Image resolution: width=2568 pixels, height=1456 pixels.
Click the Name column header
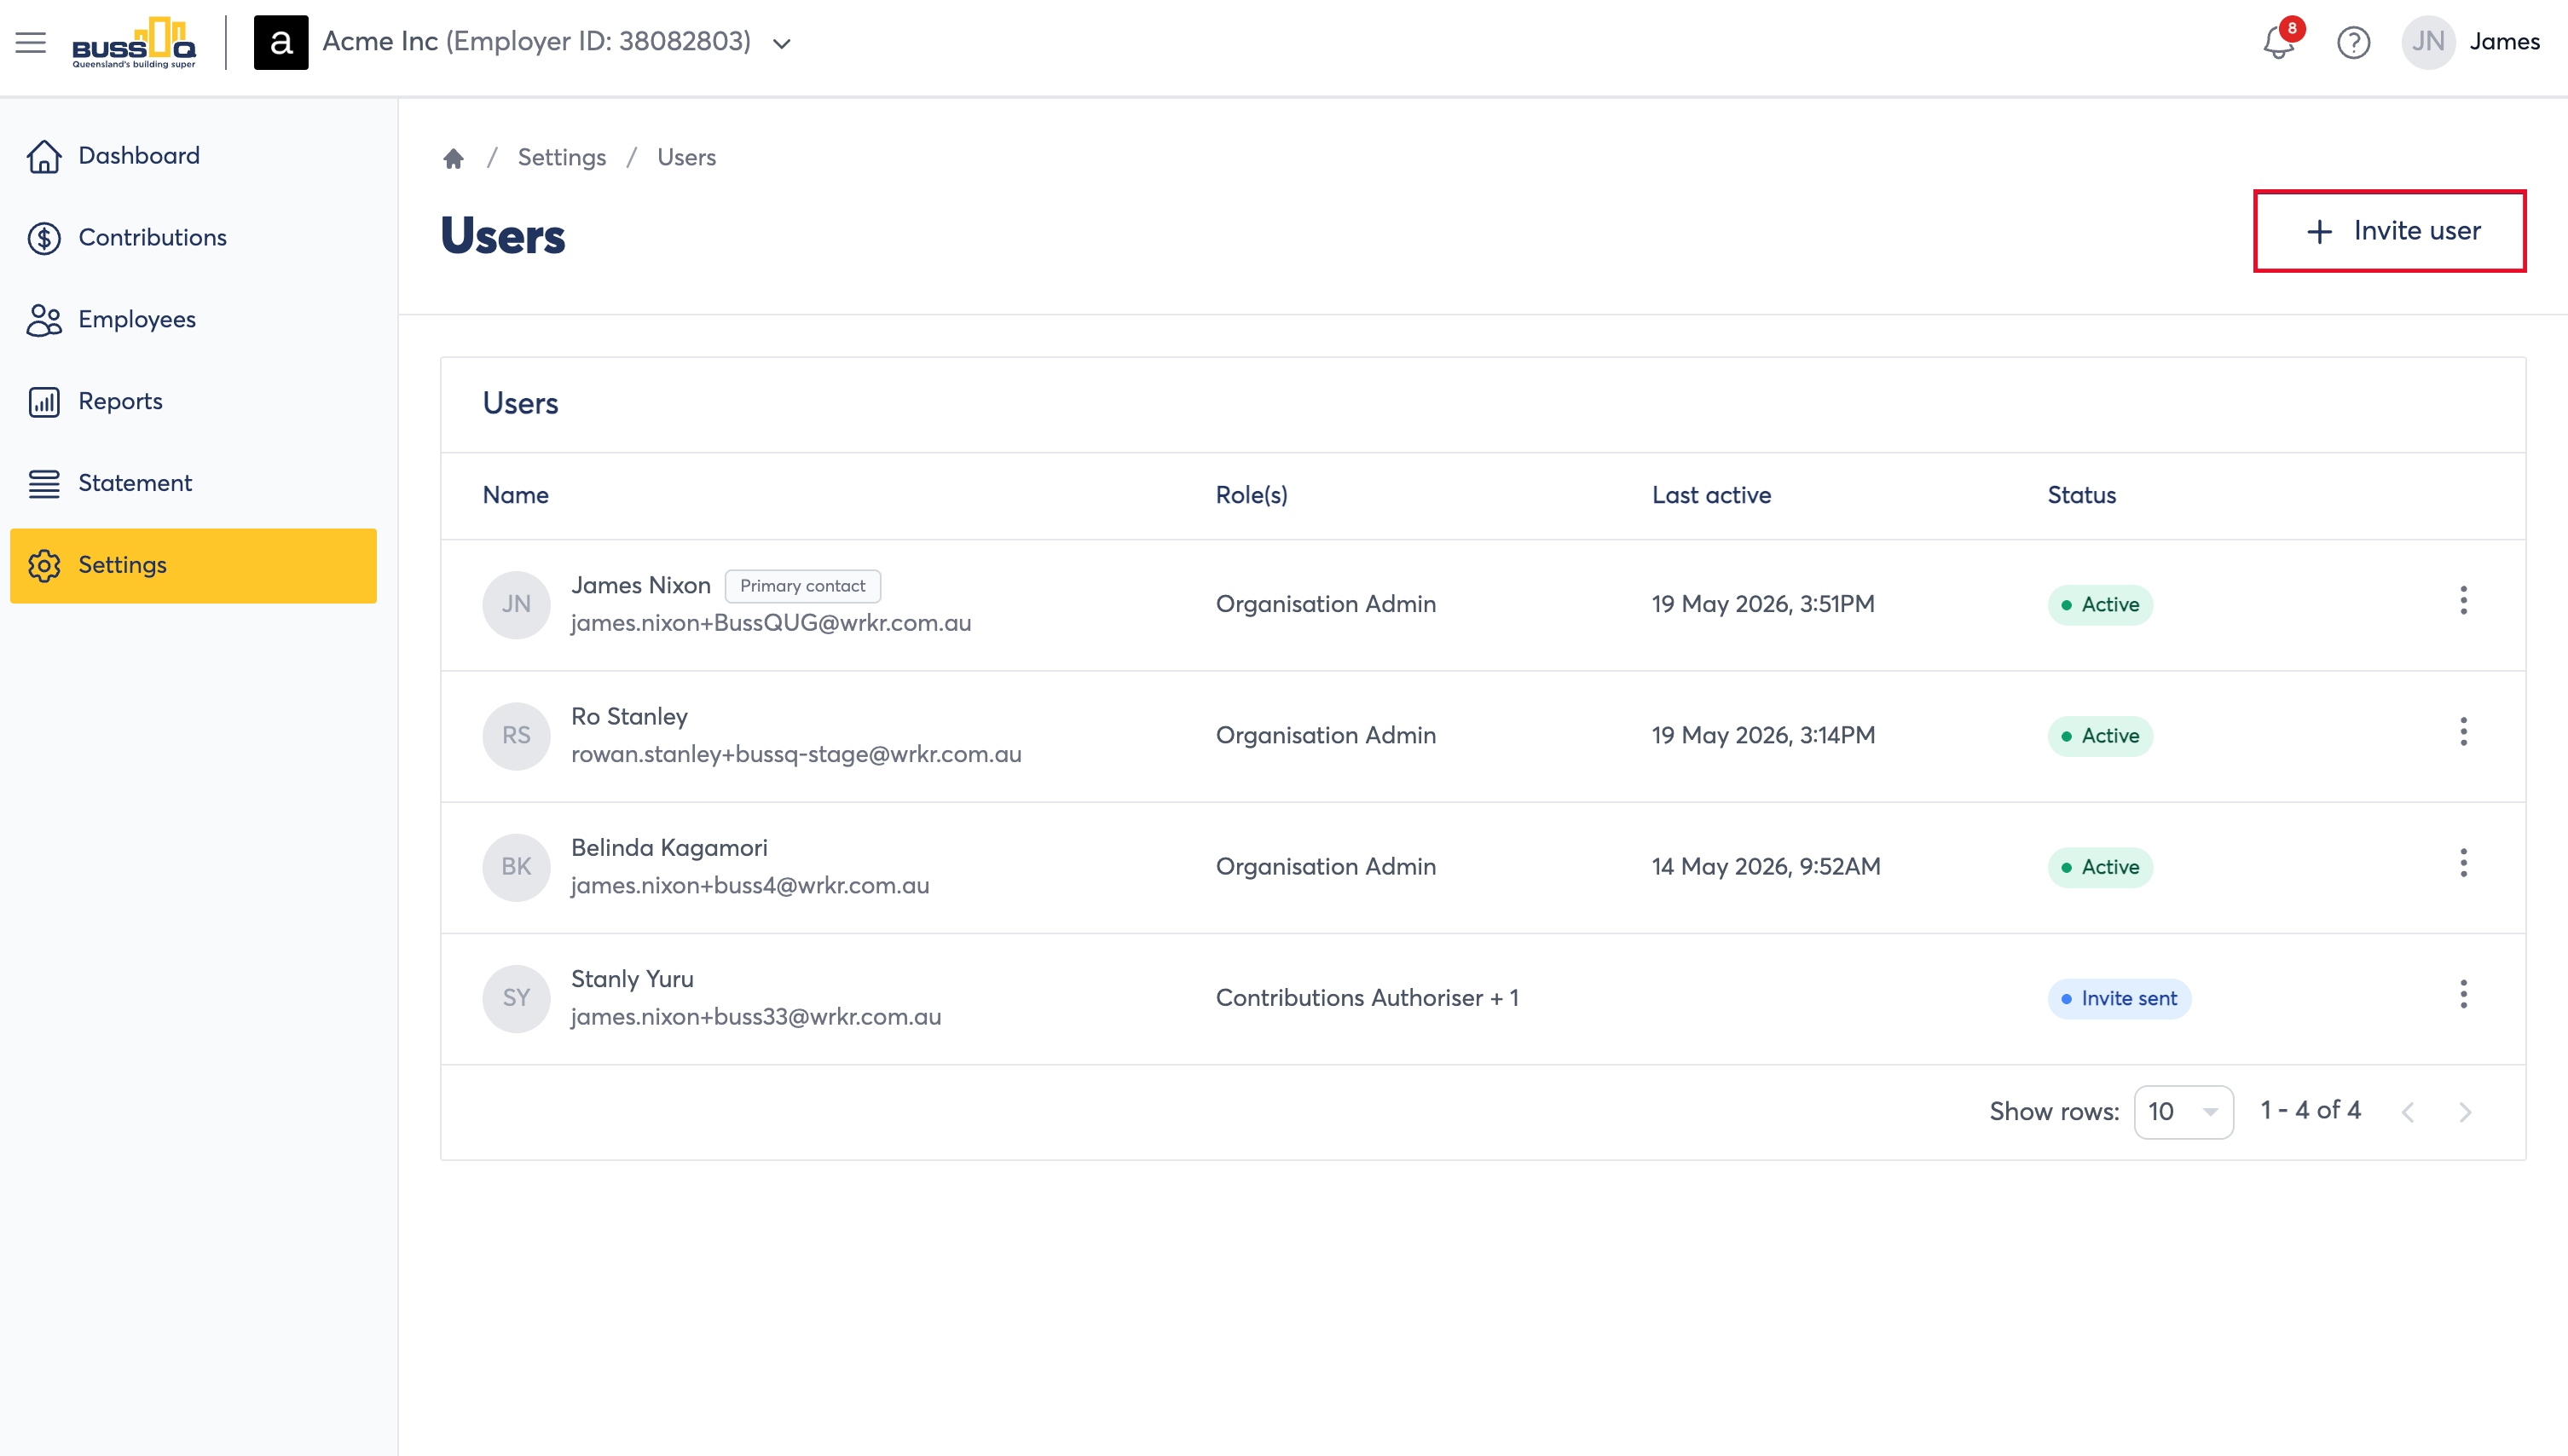coord(516,496)
